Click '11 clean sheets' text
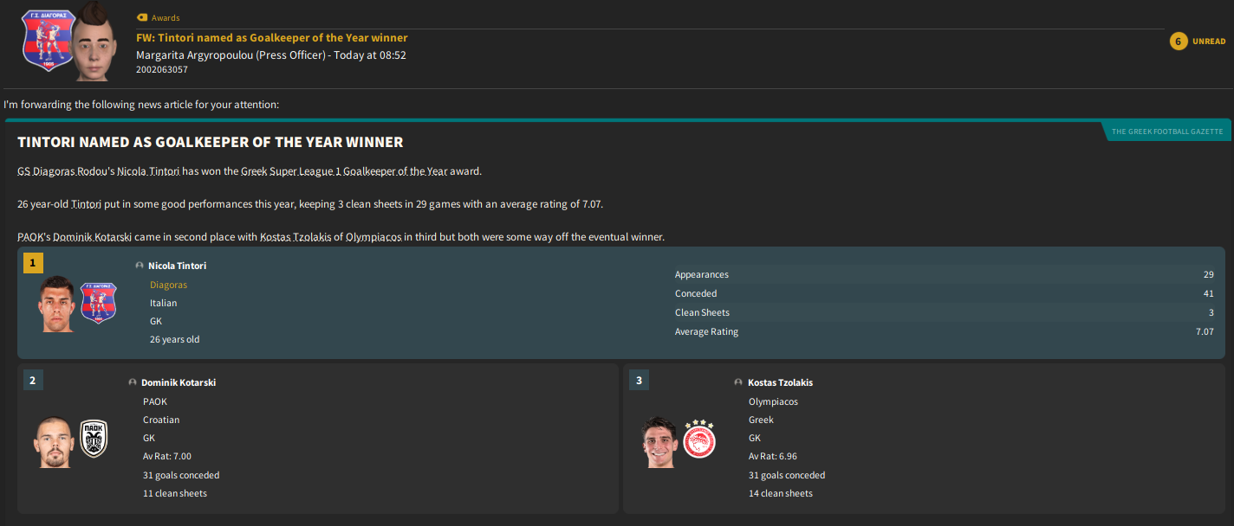Viewport: 1234px width, 526px height. click(x=175, y=493)
